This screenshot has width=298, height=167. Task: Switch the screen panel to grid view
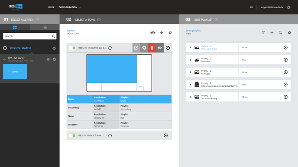tap(15, 27)
